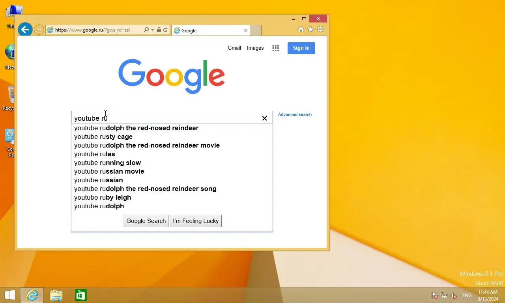The height and width of the screenshot is (303, 505).
Task: Open the Windows Start button
Action: click(x=9, y=295)
